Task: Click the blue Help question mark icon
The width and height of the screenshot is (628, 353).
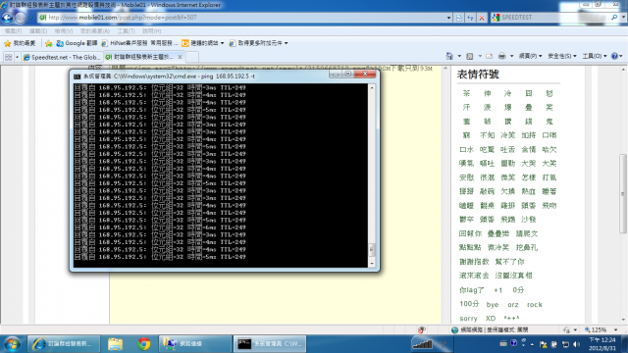Action: (614, 56)
